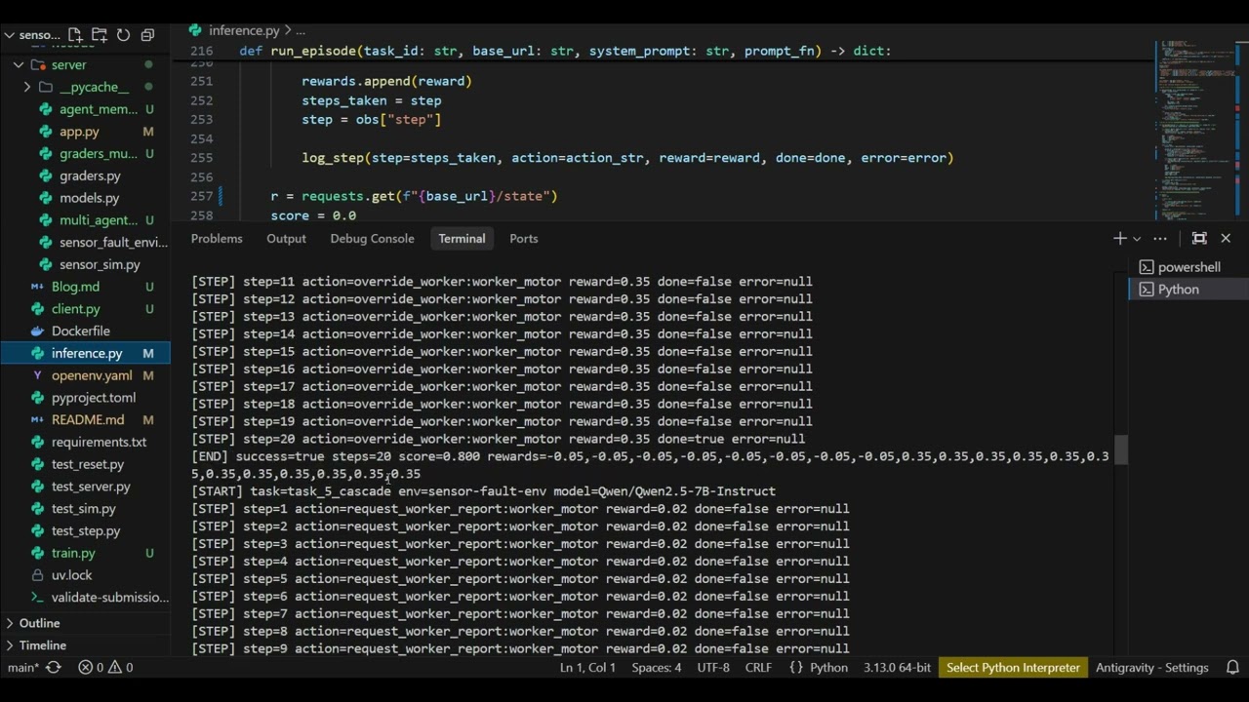
Task: Select the Terminal panel tab
Action: (x=462, y=239)
